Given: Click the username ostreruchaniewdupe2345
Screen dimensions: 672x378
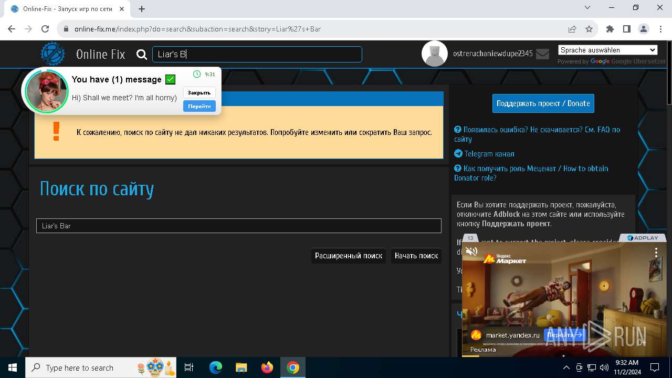Looking at the screenshot, I should click(493, 54).
